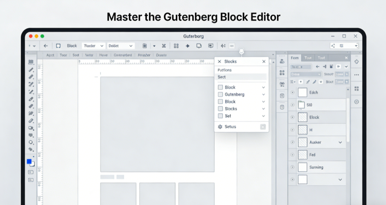Click the Block label in top toolbar
The height and width of the screenshot is (205, 386).
(x=72, y=46)
